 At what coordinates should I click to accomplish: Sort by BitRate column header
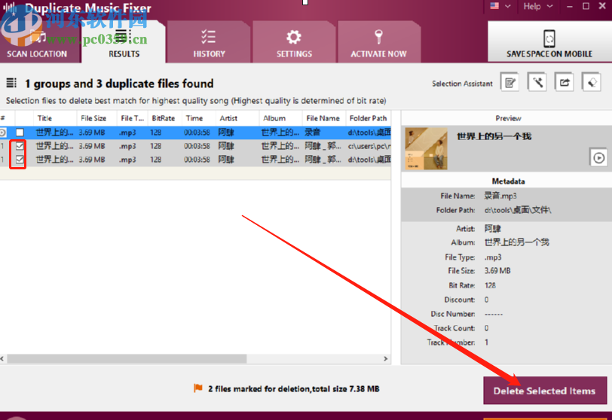pyautogui.click(x=165, y=118)
